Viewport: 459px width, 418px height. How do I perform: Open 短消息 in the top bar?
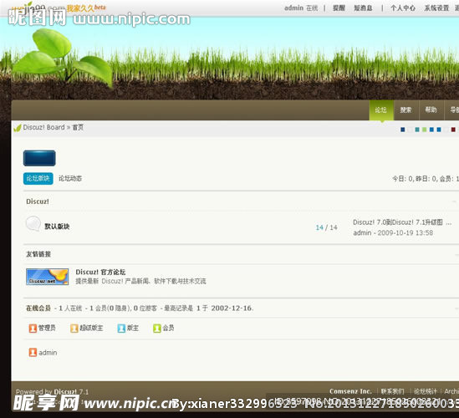tap(363, 8)
